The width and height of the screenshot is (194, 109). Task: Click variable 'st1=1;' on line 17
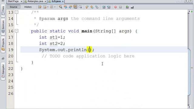tap(57, 37)
